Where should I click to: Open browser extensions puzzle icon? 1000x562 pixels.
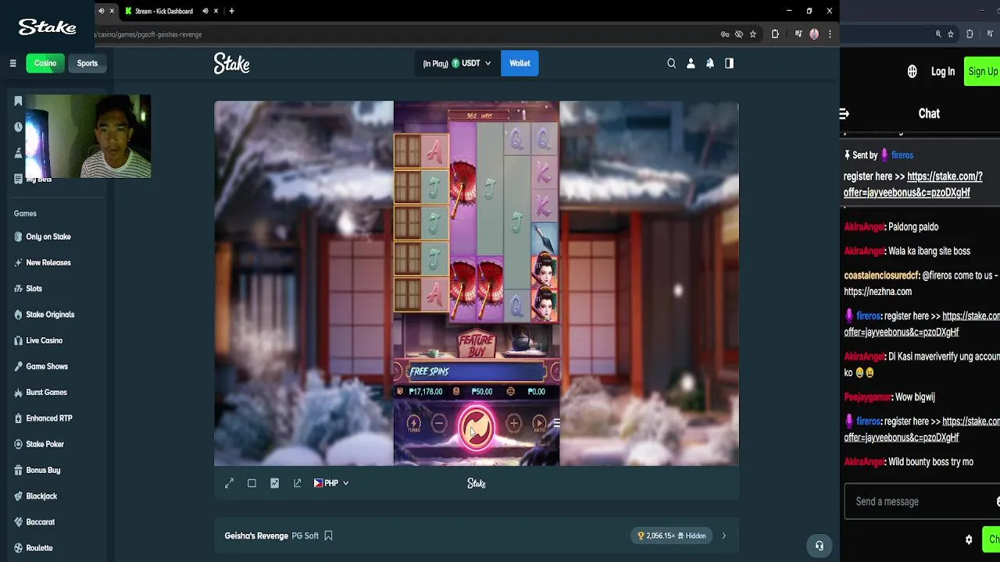775,34
